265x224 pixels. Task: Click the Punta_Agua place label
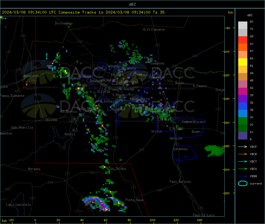point(134,200)
